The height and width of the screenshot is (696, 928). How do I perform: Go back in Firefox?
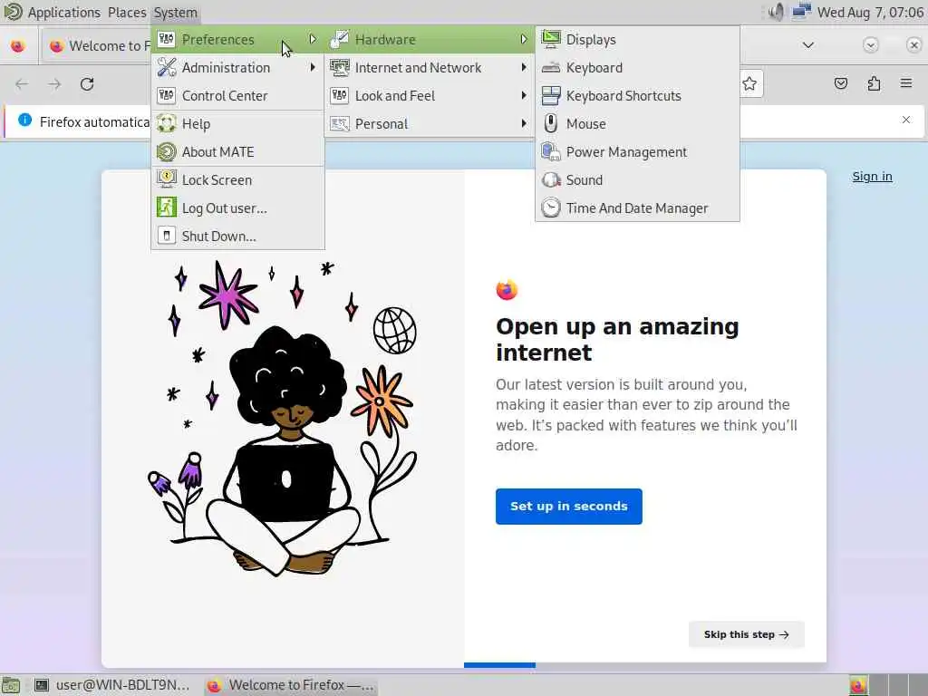[x=22, y=84]
